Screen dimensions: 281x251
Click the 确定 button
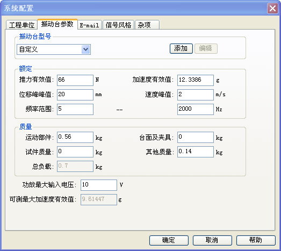coord(169,240)
